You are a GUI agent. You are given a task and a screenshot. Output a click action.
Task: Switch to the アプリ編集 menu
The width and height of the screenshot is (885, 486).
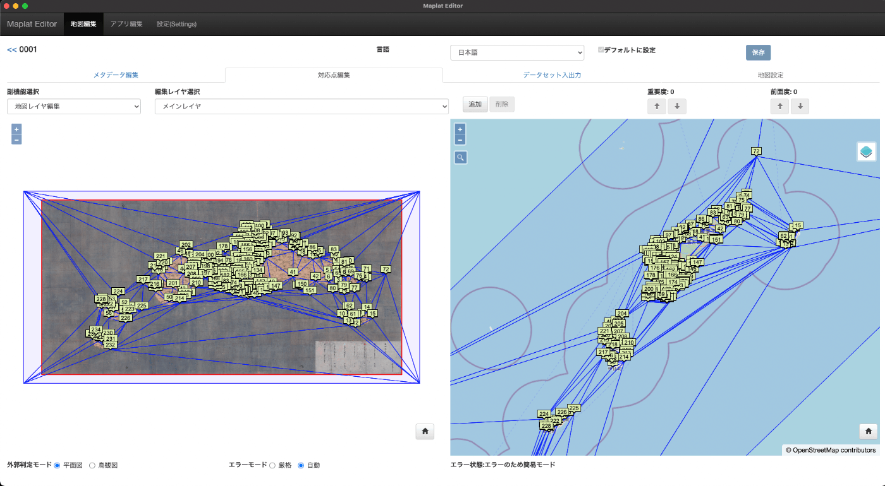[x=126, y=24]
